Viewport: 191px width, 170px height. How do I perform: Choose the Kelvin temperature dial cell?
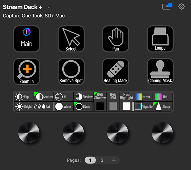pyautogui.click(x=143, y=97)
